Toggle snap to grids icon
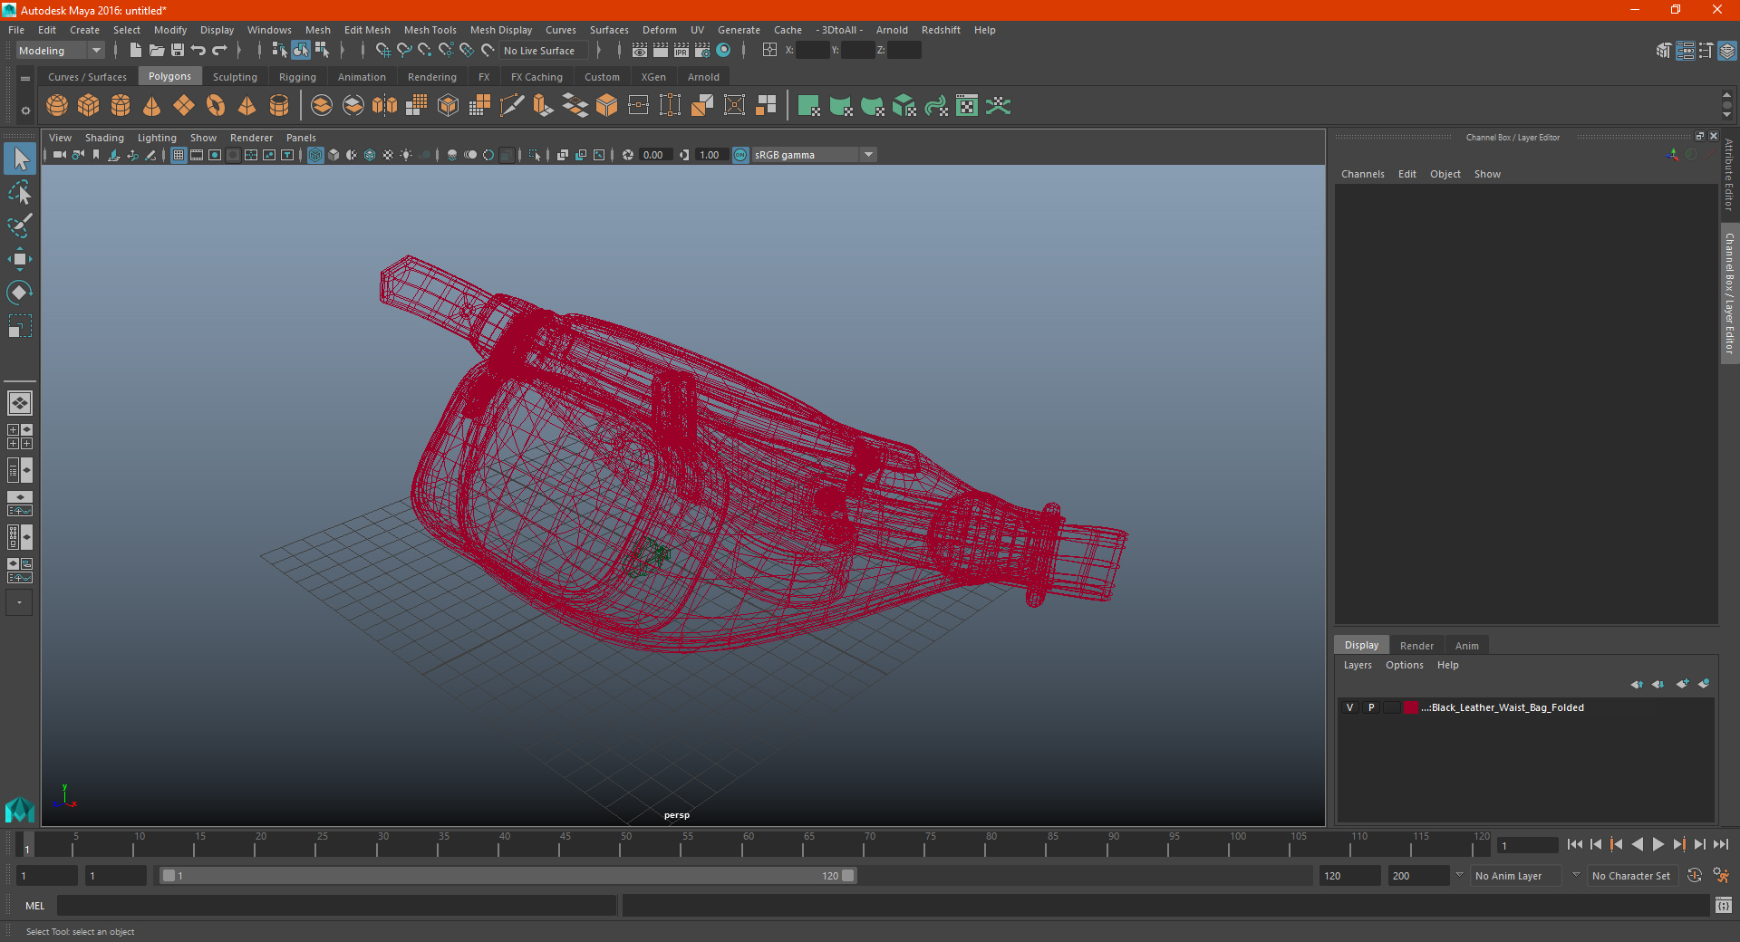1740x942 pixels. [x=383, y=51]
